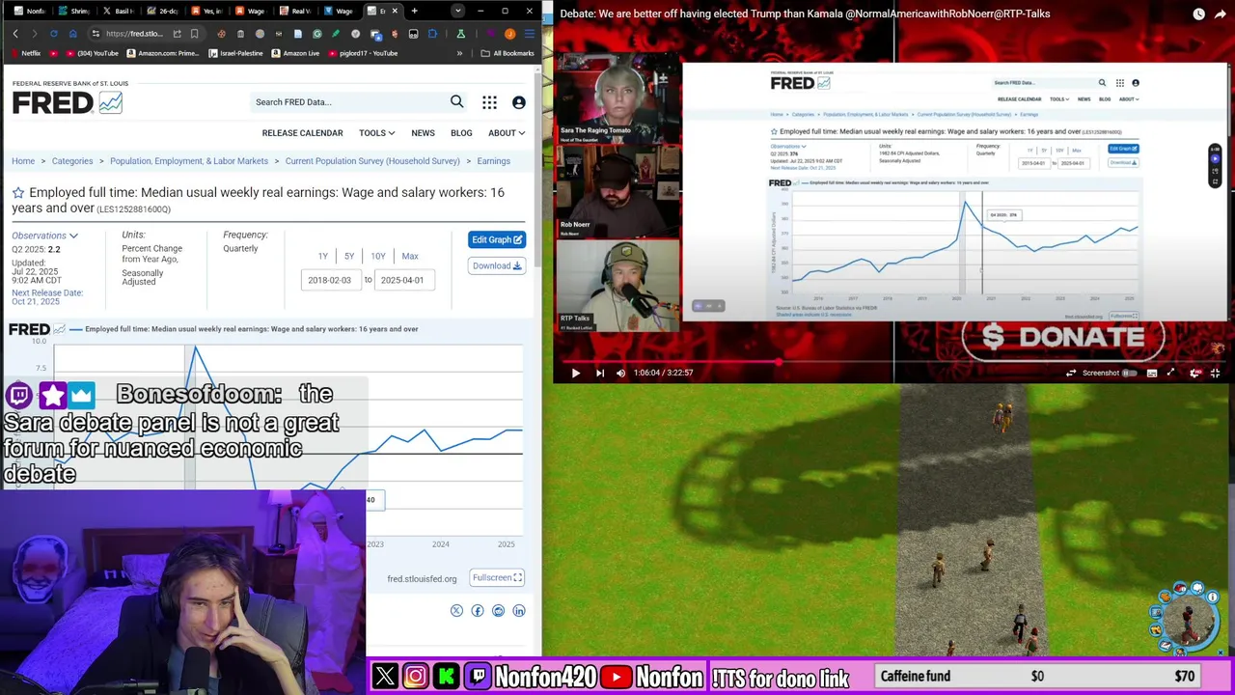Open the FRED apps grid icon
The height and width of the screenshot is (695, 1235).
pyautogui.click(x=489, y=102)
